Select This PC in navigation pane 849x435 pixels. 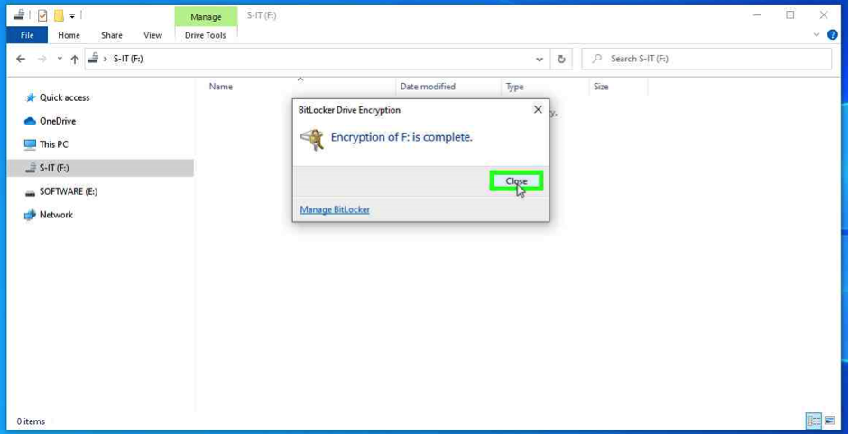click(x=53, y=144)
